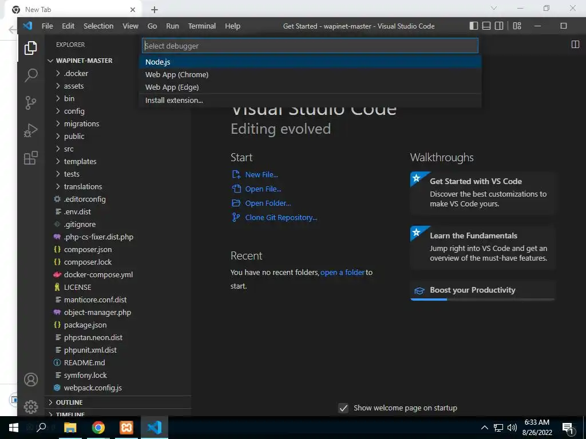Open Chrome from the Windows taskbar
Image resolution: width=586 pixels, height=439 pixels.
[98, 428]
